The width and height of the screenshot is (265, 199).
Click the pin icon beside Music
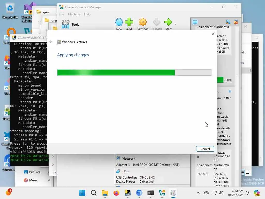point(49,180)
